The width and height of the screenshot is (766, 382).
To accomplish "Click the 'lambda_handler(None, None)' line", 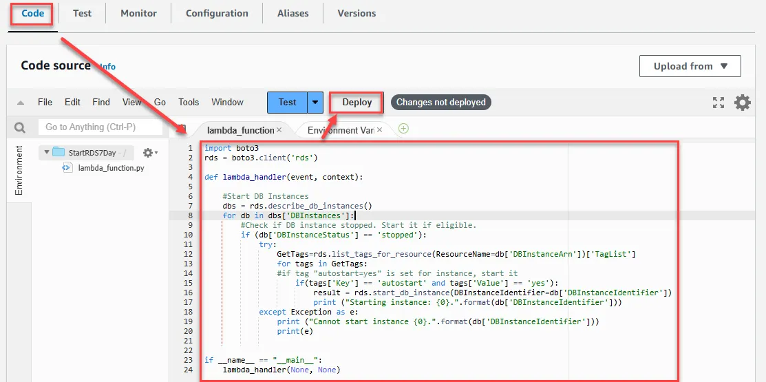I will 281,370.
